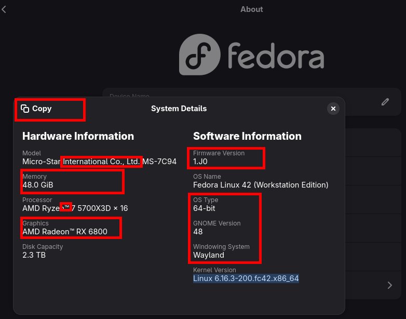Select the Hardware Information heading
This screenshot has width=406, height=319.
click(x=78, y=136)
